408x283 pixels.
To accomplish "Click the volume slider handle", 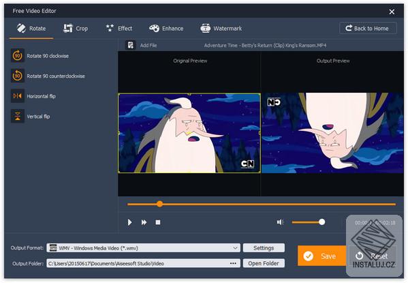I will (x=322, y=222).
